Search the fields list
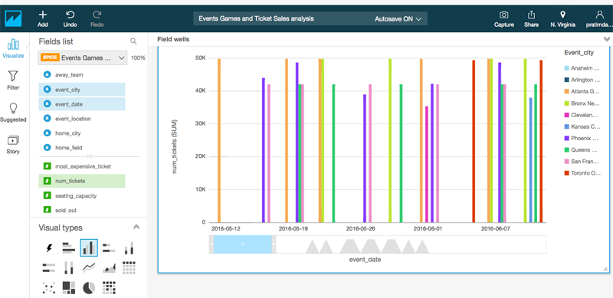This screenshot has height=298, width=613. 133,41
